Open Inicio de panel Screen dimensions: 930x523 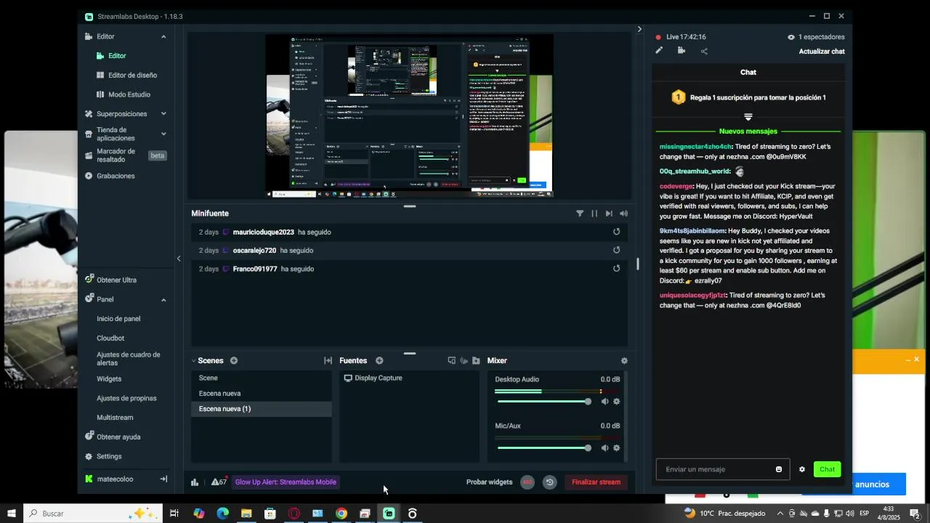(118, 319)
